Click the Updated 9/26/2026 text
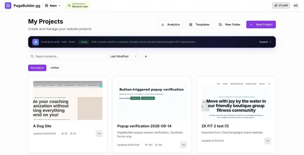This screenshot has width=304, height=155. point(44,134)
